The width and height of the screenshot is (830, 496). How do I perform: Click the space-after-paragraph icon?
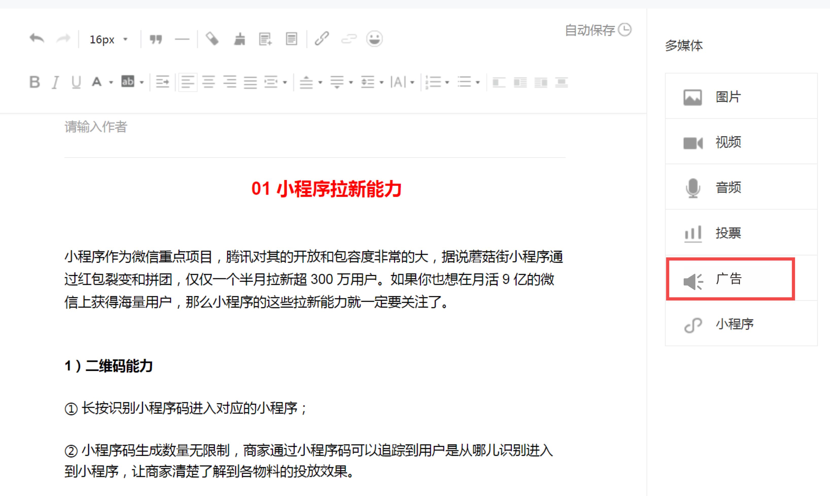pos(337,82)
